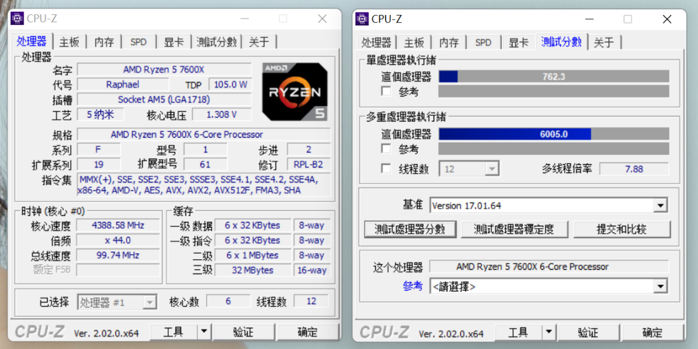Toggle the 线程数 checkbox
The height and width of the screenshot is (349, 698).
click(x=387, y=169)
